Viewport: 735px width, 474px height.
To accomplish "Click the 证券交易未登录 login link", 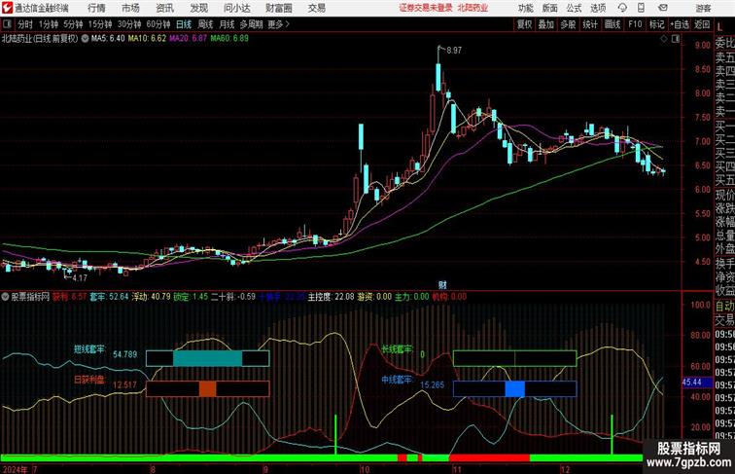I will coord(426,8).
